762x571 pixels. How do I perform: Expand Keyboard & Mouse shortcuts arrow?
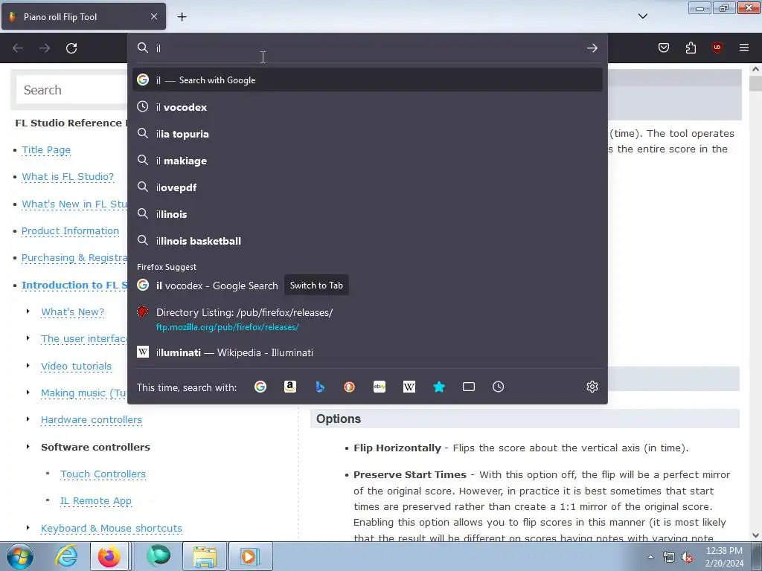tap(28, 527)
